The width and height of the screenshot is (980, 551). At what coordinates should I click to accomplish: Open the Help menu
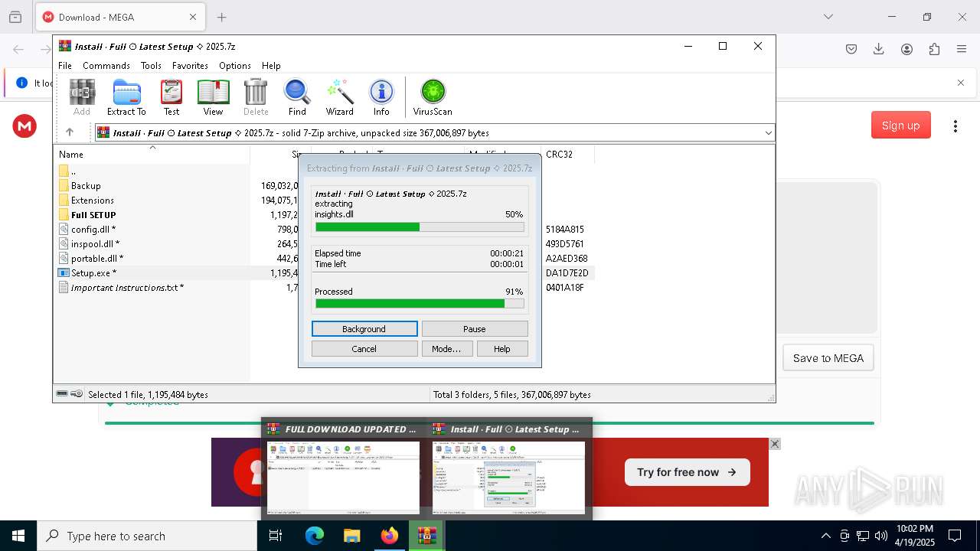[271, 66]
